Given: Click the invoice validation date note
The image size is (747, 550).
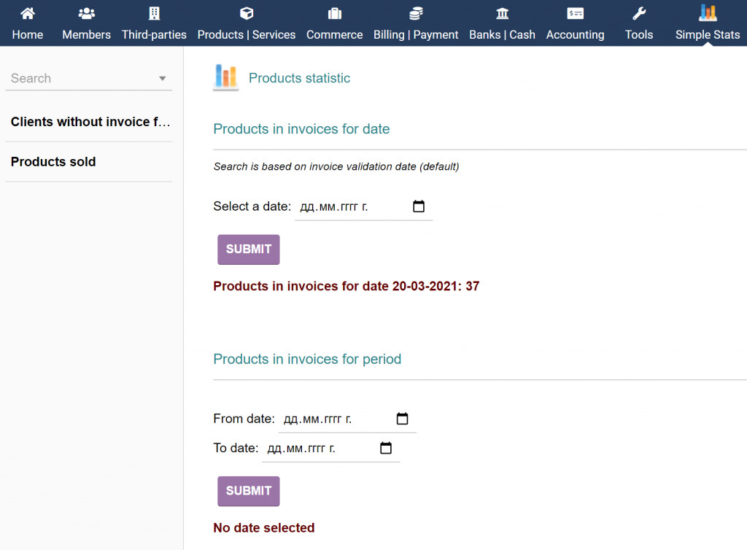Looking at the screenshot, I should (x=336, y=166).
